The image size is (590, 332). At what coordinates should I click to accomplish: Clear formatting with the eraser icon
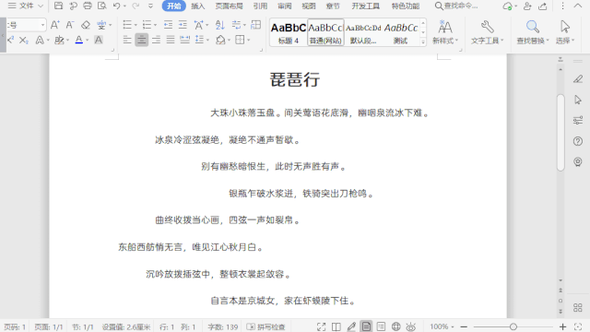click(x=86, y=25)
